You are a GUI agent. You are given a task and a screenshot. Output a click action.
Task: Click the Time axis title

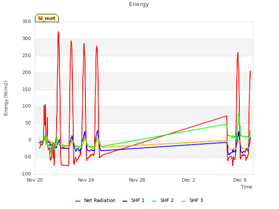tap(246, 187)
